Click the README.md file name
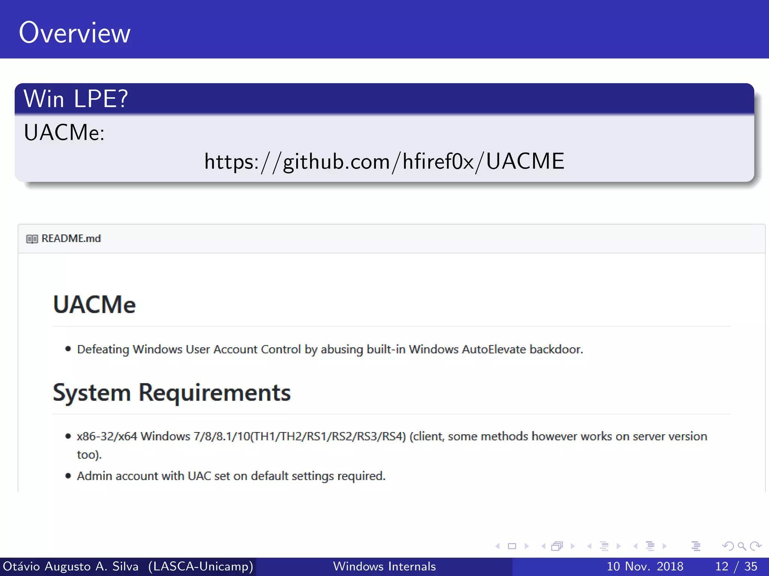 click(x=71, y=238)
